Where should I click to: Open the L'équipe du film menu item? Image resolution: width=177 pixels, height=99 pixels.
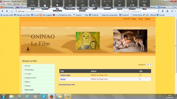(30, 78)
